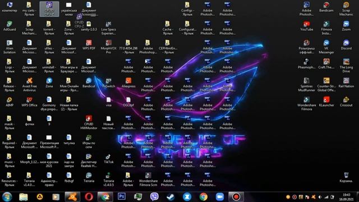The image size is (359, 202).
Task: Select the Phasmophobia desktop shortcut
Action: point(307,63)
